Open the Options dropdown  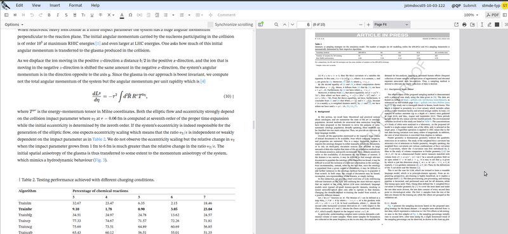click(x=14, y=25)
